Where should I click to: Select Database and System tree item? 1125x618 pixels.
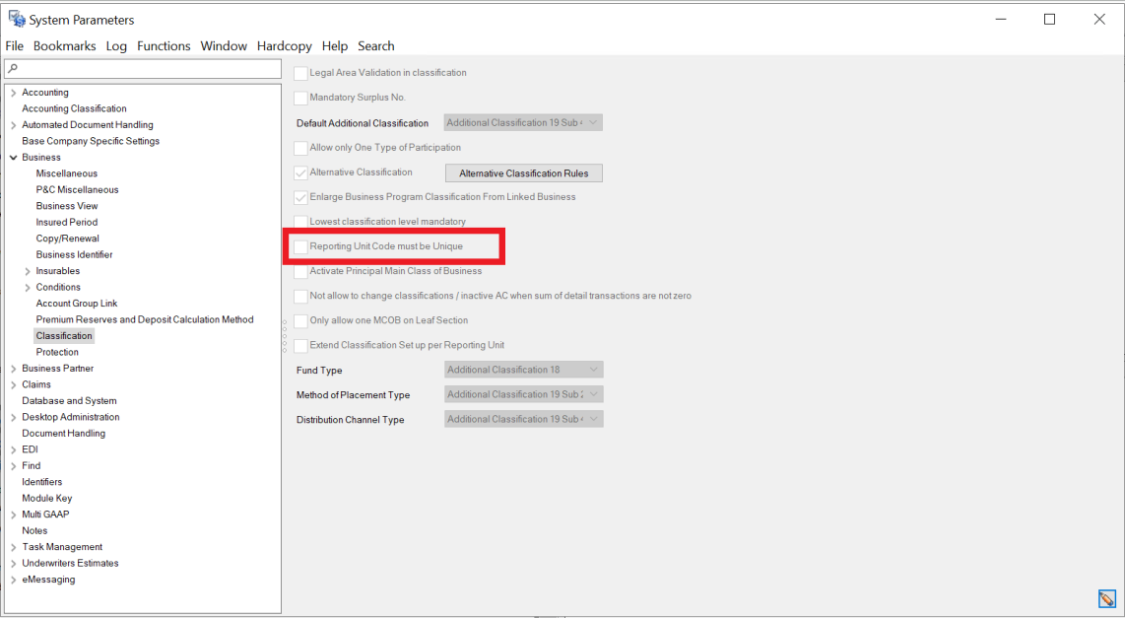pyautogui.click(x=69, y=401)
